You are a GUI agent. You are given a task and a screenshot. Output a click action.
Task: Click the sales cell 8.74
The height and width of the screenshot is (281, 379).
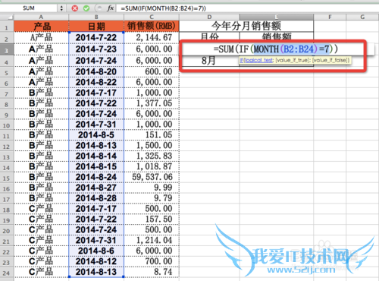tap(152, 272)
